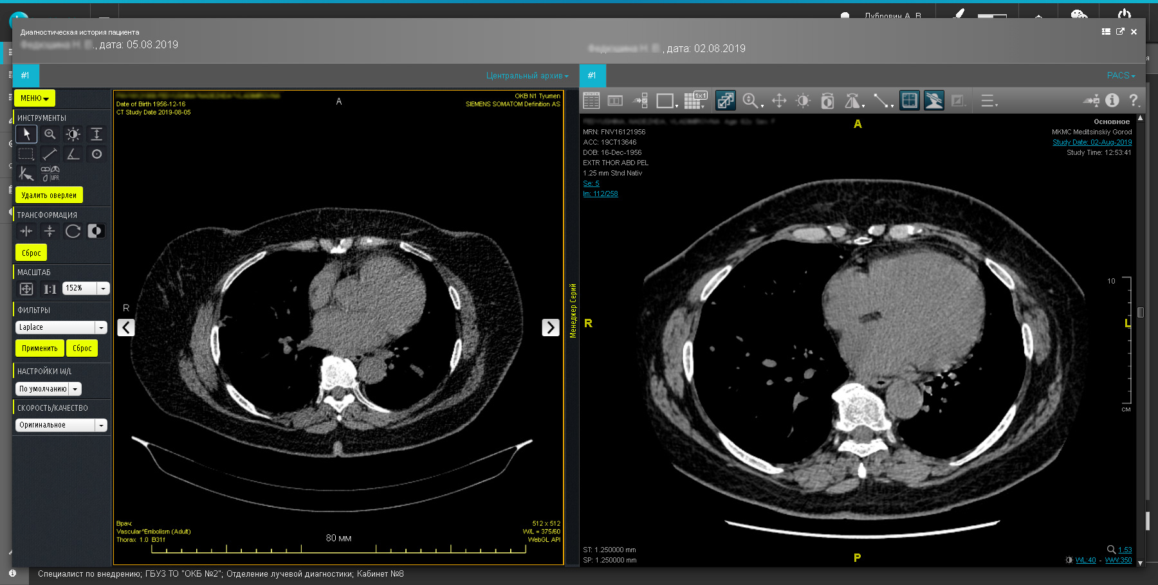The image size is (1158, 585).
Task: Expand the 152% zoom scale dropdown
Action: (103, 289)
